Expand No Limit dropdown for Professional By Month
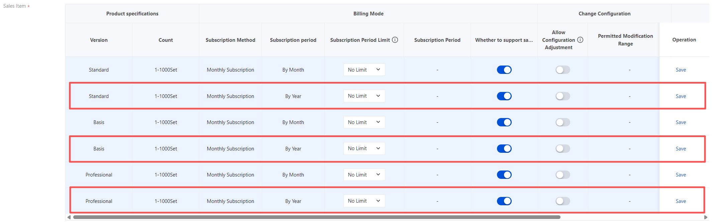 [x=364, y=175]
